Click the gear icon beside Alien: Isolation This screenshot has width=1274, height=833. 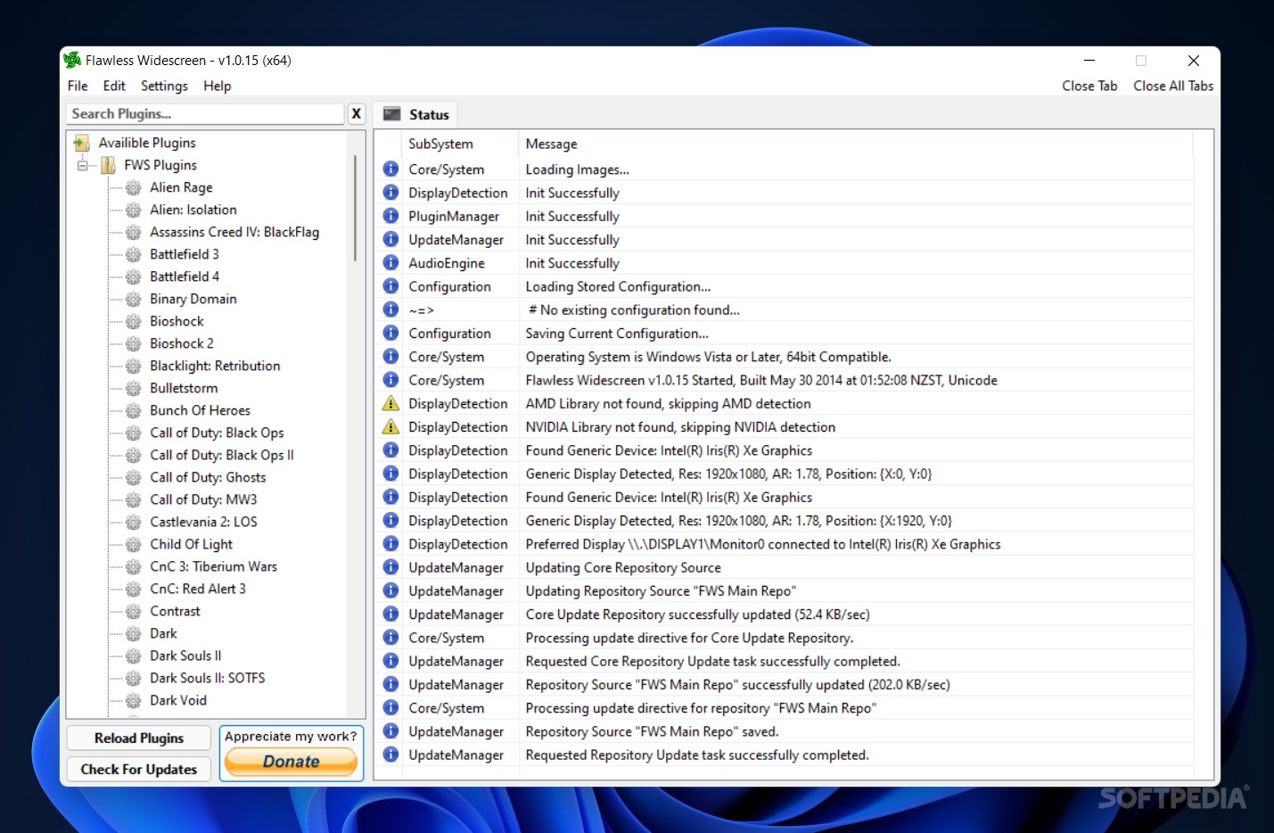pos(134,210)
